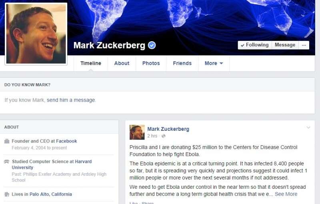
Task: Click the Palo Alto, California link
Action: (x=51, y=194)
